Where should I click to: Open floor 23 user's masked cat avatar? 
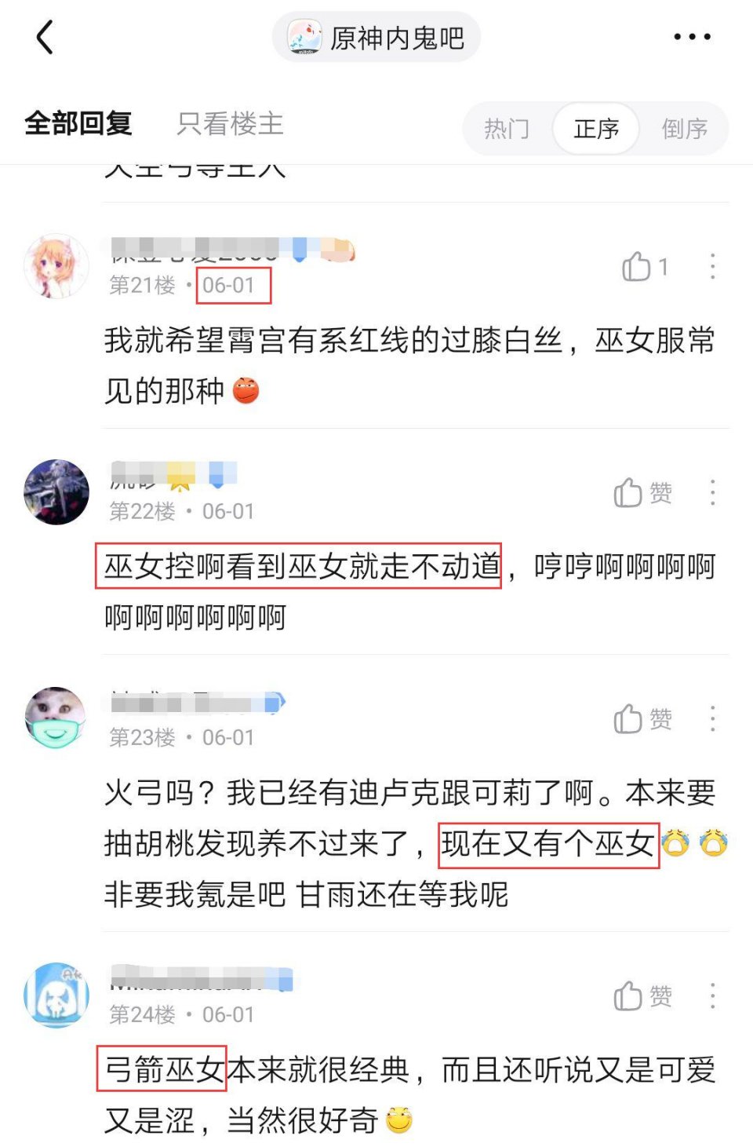click(x=56, y=718)
